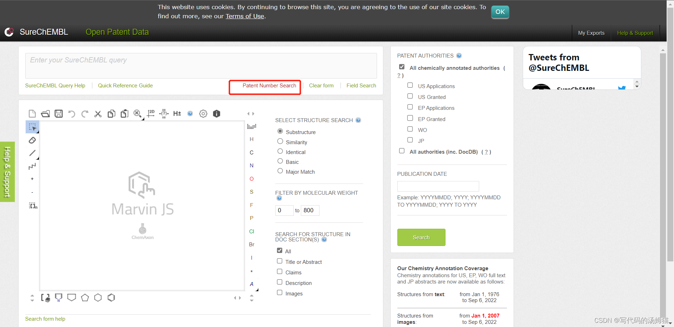
Task: Open the Field Search link
Action: pos(361,86)
